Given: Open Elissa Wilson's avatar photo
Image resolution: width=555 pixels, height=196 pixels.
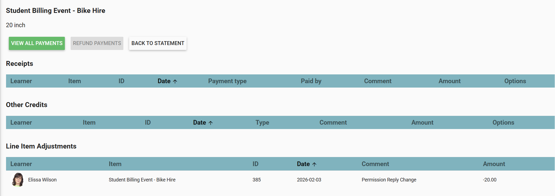Looking at the screenshot, I should point(18,180).
